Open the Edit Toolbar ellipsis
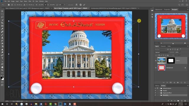 (2, 73)
